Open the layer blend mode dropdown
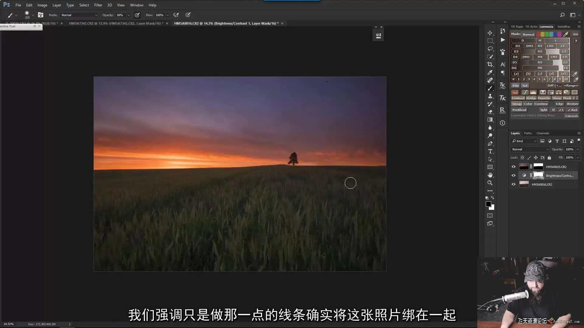Viewport: 584px width, 328px height. [x=530, y=149]
